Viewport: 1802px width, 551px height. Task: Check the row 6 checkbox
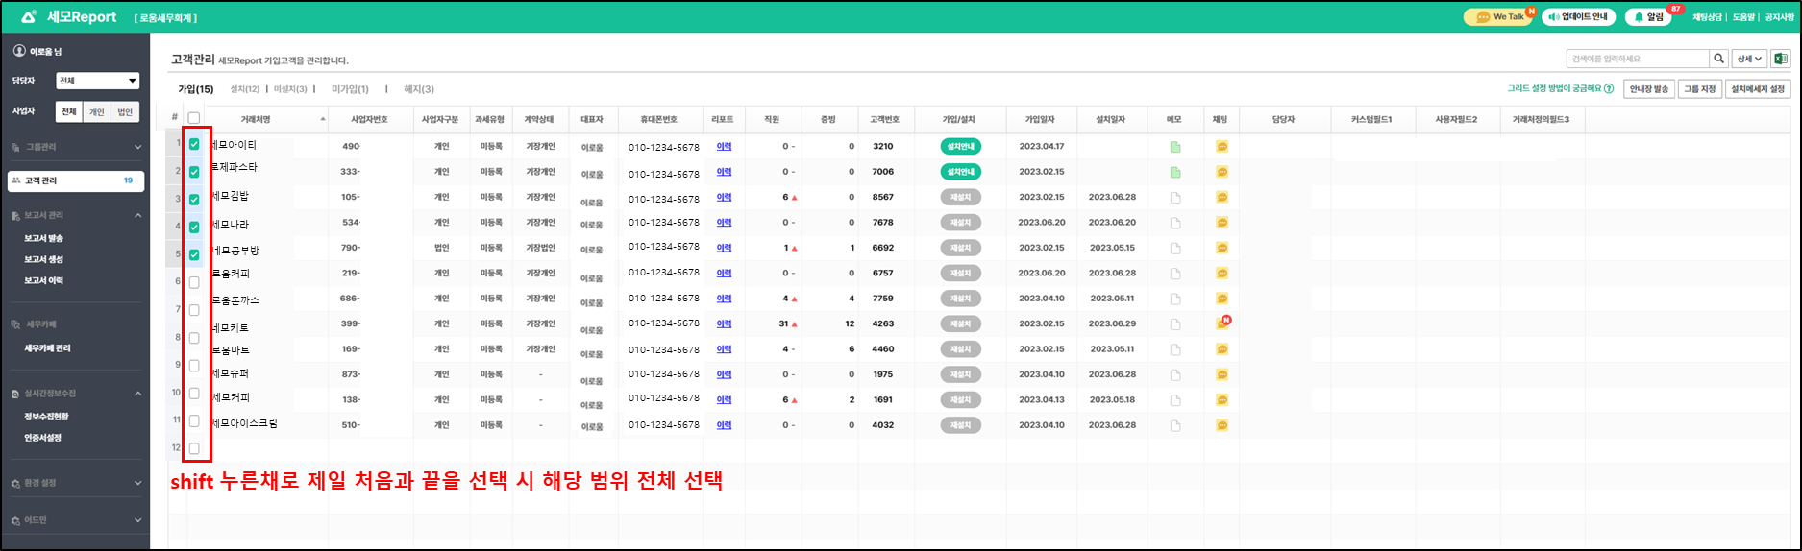coord(194,282)
